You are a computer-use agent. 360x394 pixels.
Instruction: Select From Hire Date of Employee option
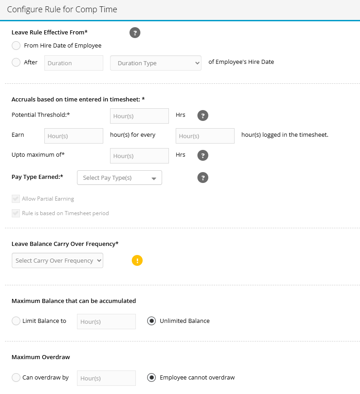(16, 46)
